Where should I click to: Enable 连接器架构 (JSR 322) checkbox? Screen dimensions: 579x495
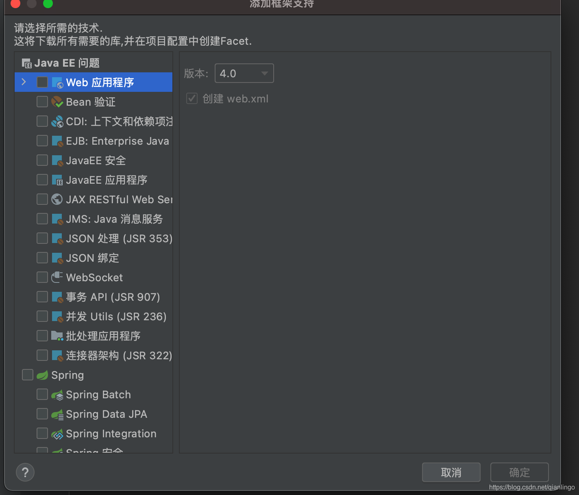coord(42,356)
